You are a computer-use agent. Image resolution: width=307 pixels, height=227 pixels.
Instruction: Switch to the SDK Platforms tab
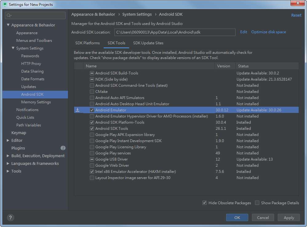[x=88, y=43]
